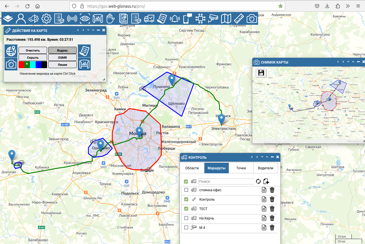Open the notifications bell icon
The width and height of the screenshot is (365, 244).
coord(175,19)
